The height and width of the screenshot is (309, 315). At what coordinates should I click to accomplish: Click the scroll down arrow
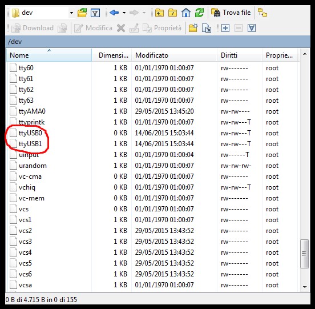[305, 287]
